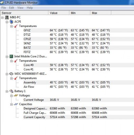This screenshot has height=135, width=134.
Task: Click the Capacities graph icon
Action: (16, 104)
